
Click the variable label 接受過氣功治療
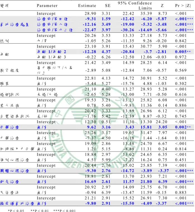tap(17, 204)
